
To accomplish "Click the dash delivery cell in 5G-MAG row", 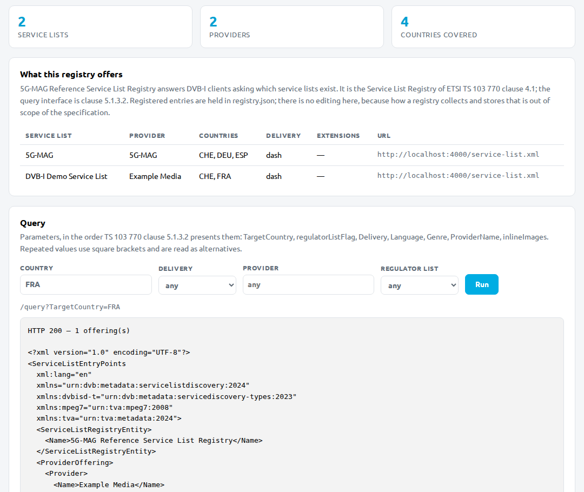I will pyautogui.click(x=274, y=155).
